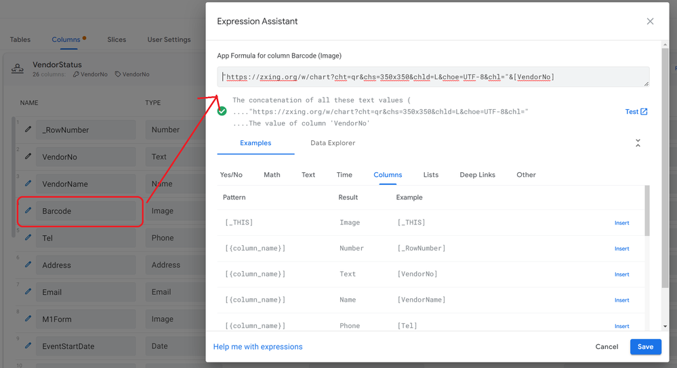This screenshot has height=368, width=677.
Task: Open the Type dropdown for Address
Action: tap(176, 265)
